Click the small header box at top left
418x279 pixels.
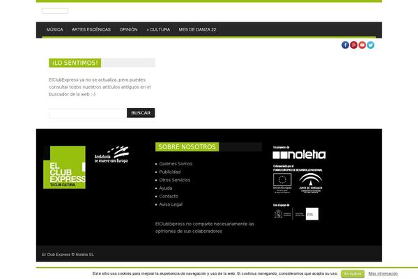54,10
